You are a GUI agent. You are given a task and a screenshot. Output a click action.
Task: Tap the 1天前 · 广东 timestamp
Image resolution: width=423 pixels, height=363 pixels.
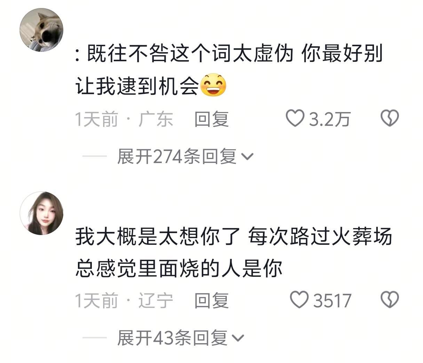[x=124, y=119]
